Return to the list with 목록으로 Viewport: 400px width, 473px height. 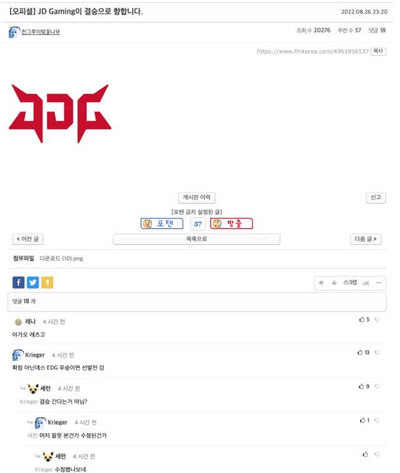[197, 239]
